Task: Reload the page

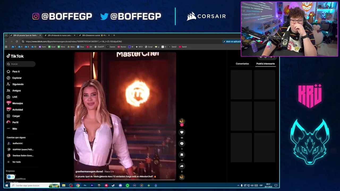Action: click(17, 41)
